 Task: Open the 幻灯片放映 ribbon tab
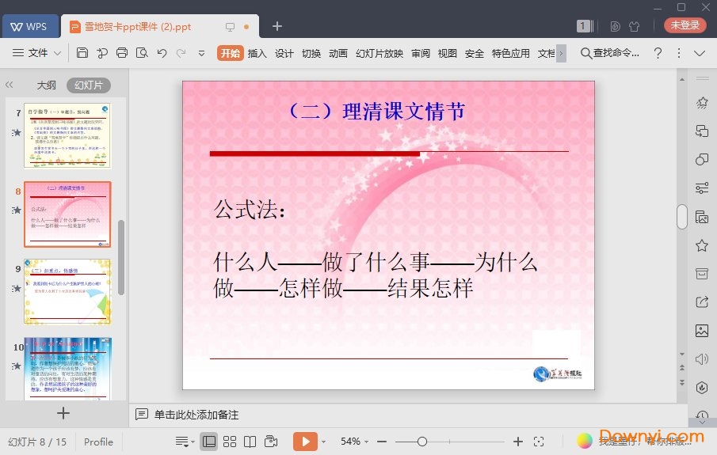click(x=379, y=54)
